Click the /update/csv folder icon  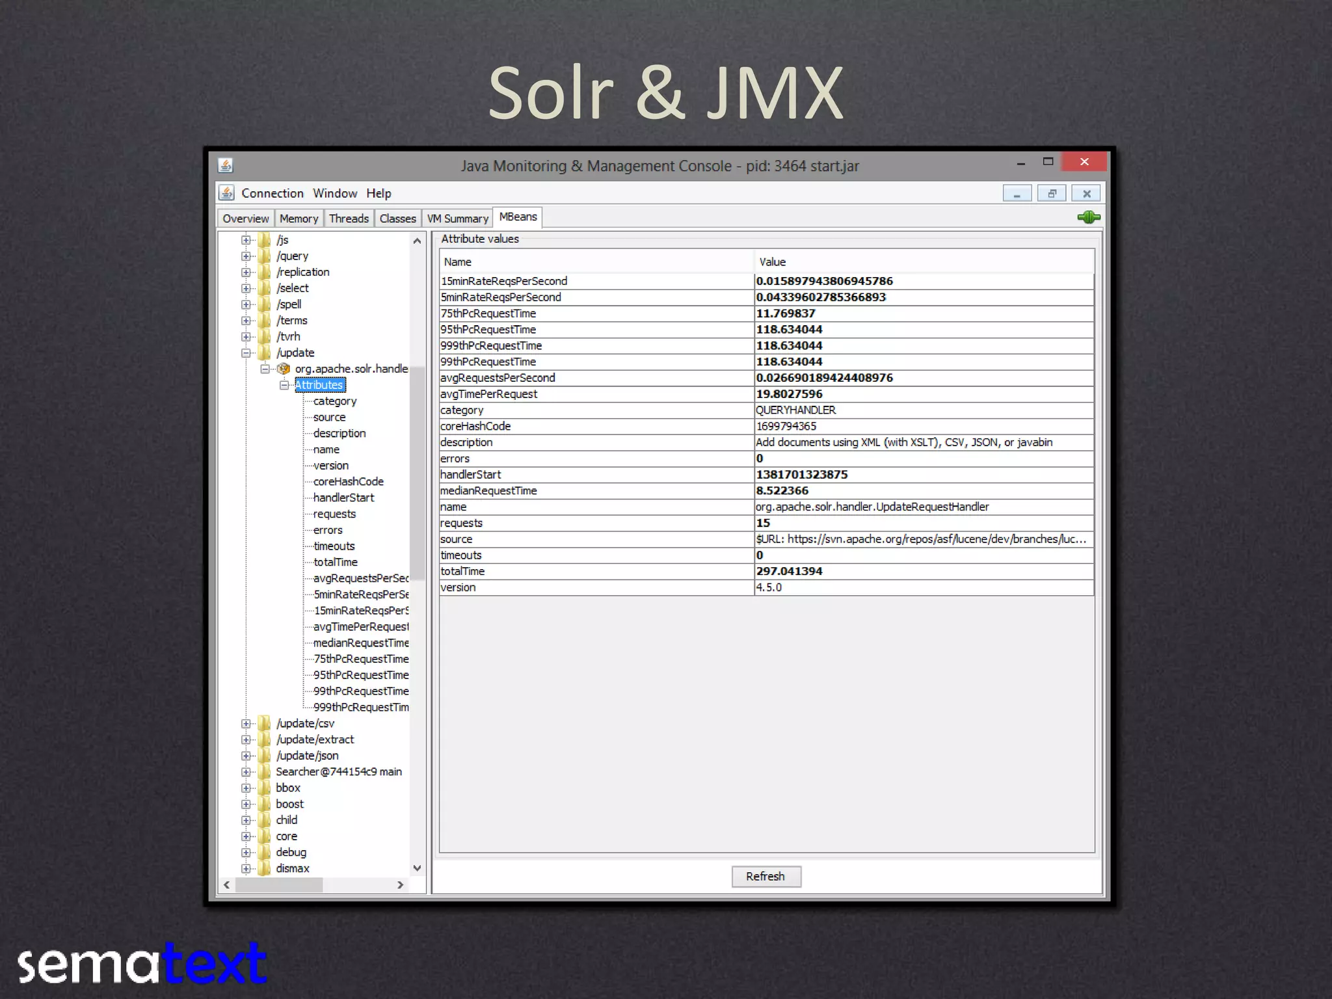coord(264,723)
